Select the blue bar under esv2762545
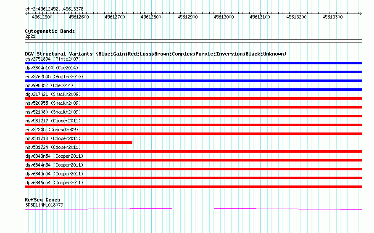The width and height of the screenshot is (374, 233). click(193, 81)
